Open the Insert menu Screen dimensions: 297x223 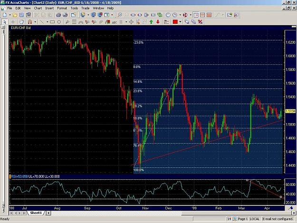coord(49,8)
